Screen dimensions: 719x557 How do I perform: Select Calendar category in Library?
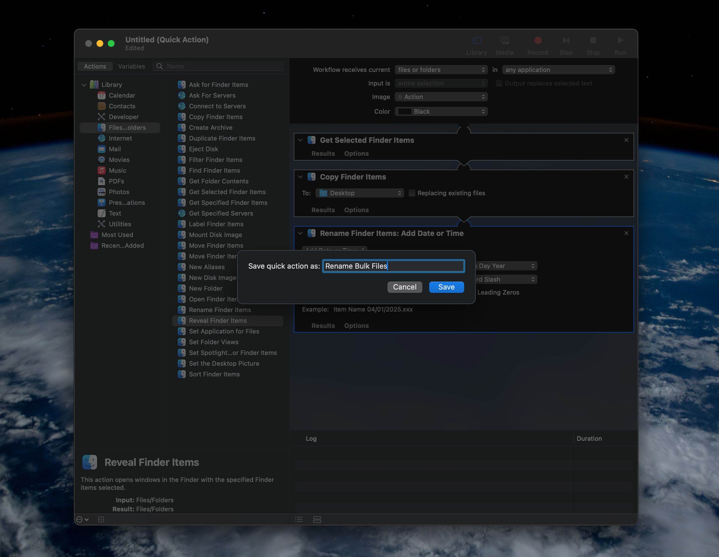122,95
